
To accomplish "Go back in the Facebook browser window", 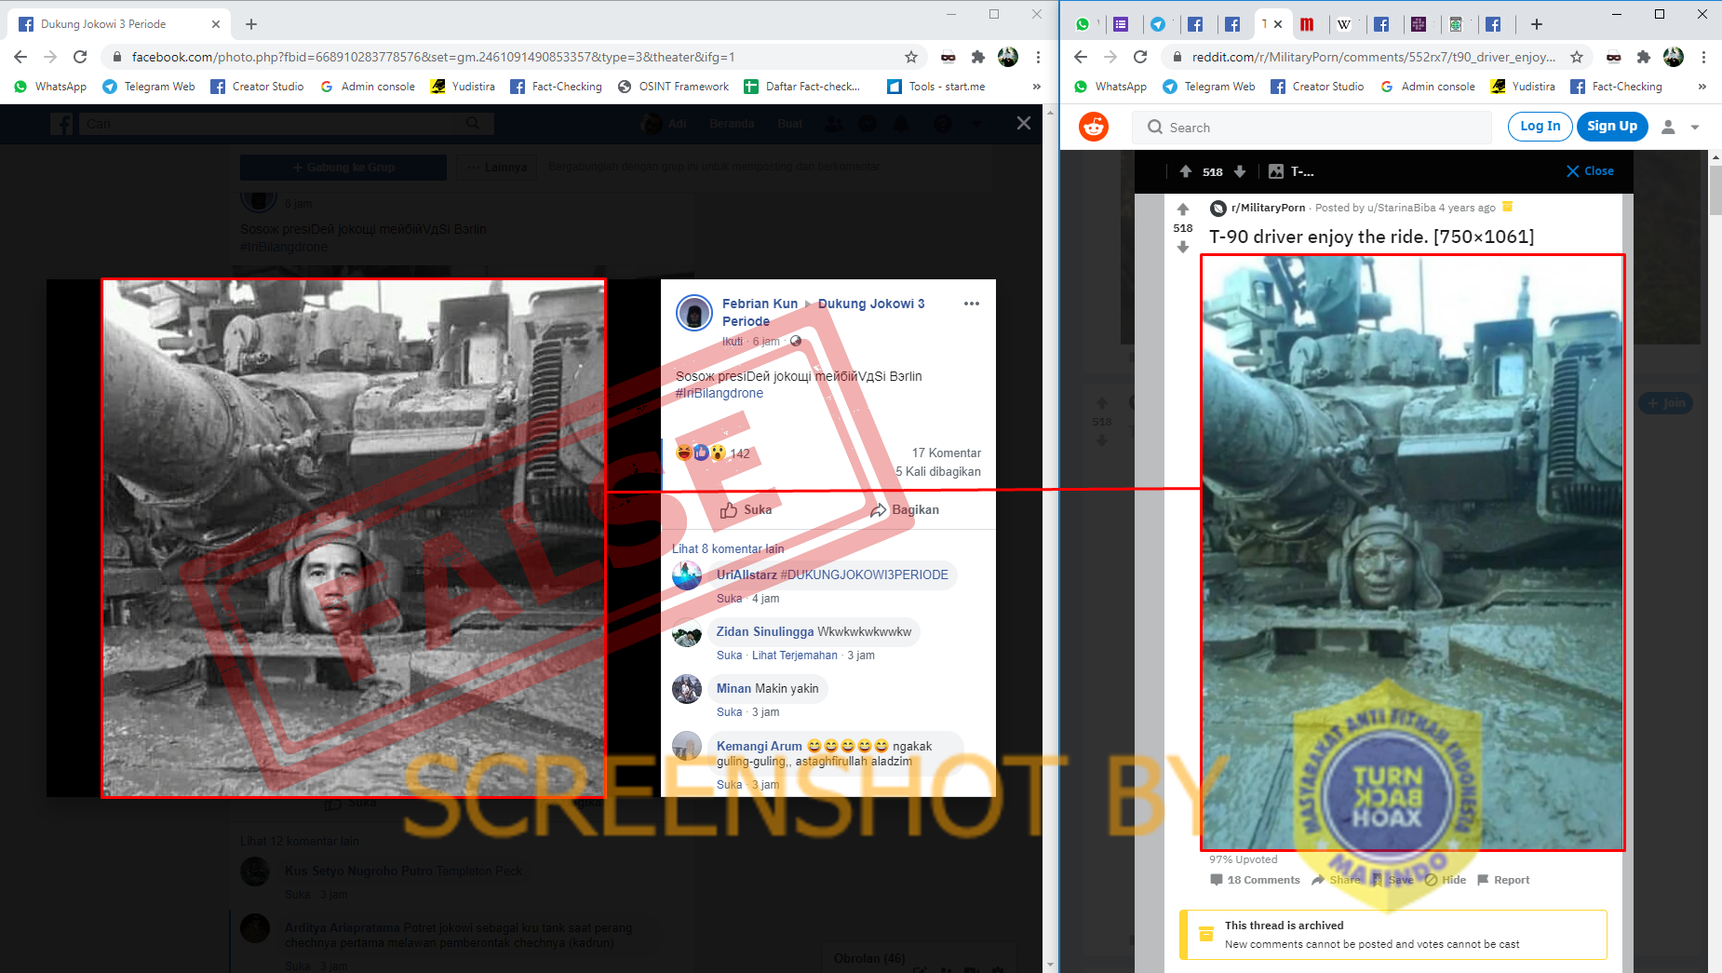I will (20, 57).
